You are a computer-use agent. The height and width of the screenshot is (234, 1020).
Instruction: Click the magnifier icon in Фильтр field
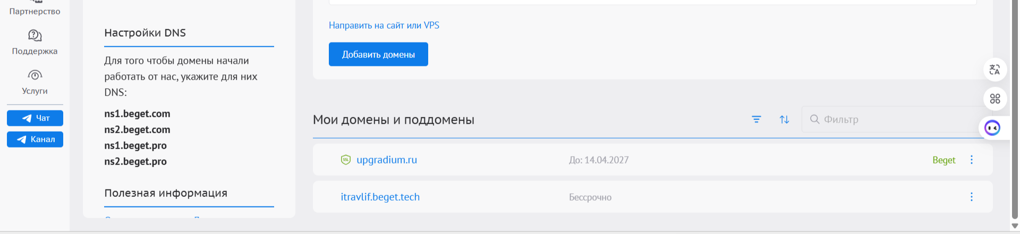[x=814, y=119]
